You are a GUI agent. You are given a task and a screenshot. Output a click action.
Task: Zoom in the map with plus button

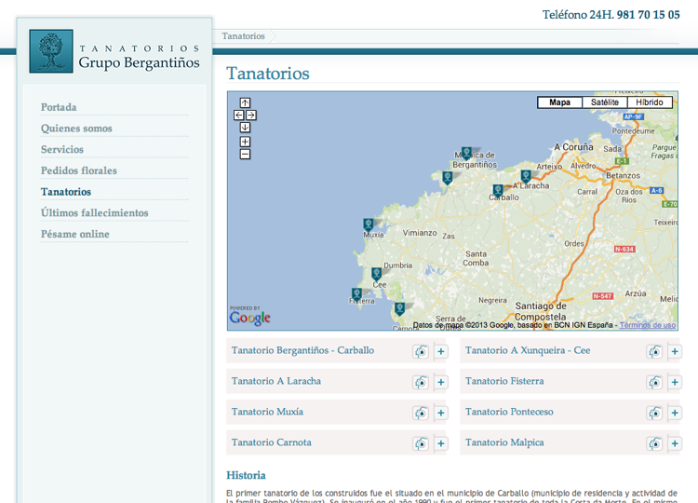tap(245, 142)
